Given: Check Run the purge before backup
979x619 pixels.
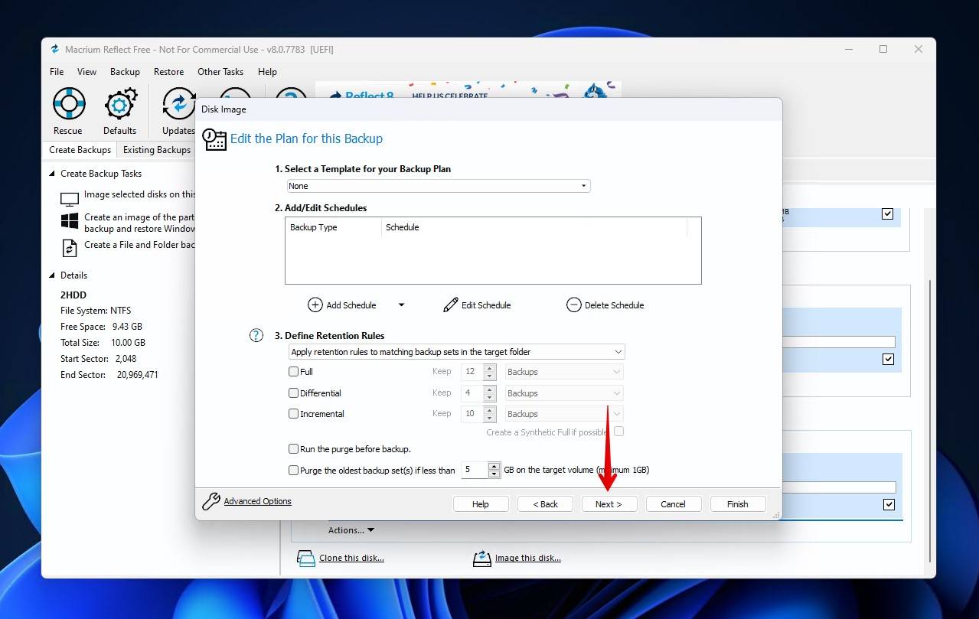Looking at the screenshot, I should point(294,449).
